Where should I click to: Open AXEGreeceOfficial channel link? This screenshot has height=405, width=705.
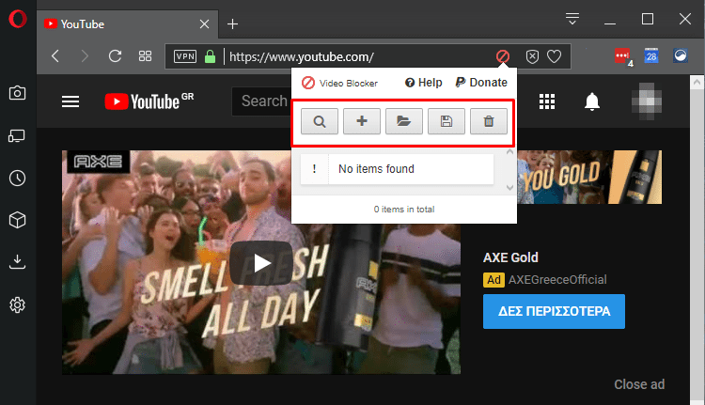pyautogui.click(x=557, y=280)
